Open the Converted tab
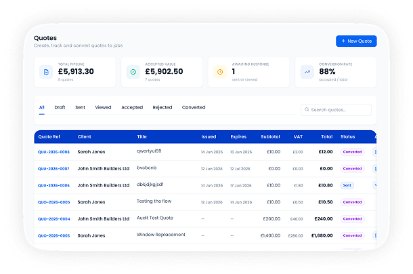The width and height of the screenshot is (413, 274). click(x=194, y=107)
